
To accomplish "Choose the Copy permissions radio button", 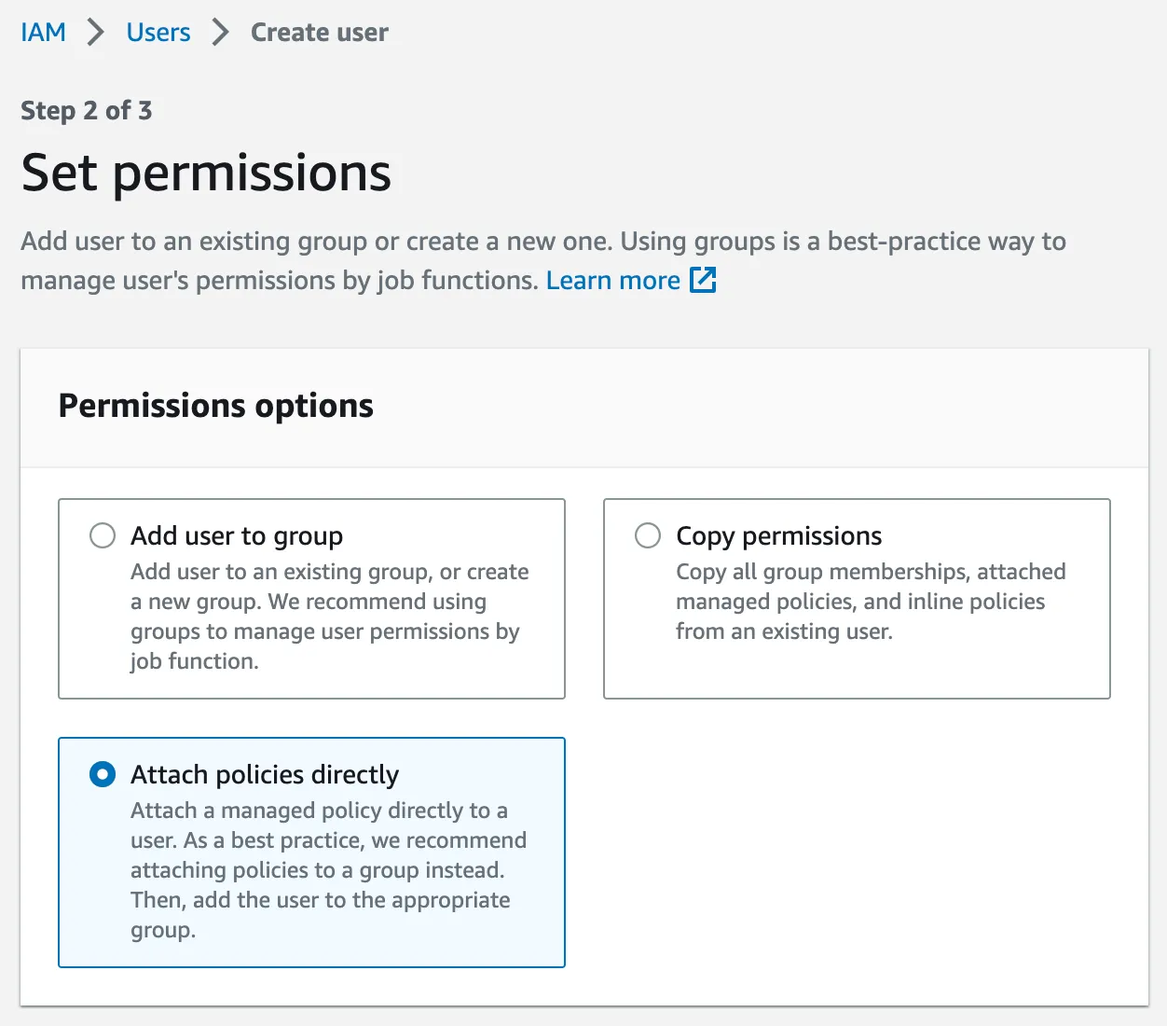I will pyautogui.click(x=648, y=535).
